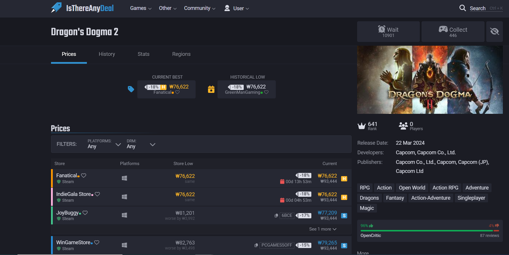Add game to Waitlist with Wait button
Screen dimensions: 509x255
388,32
